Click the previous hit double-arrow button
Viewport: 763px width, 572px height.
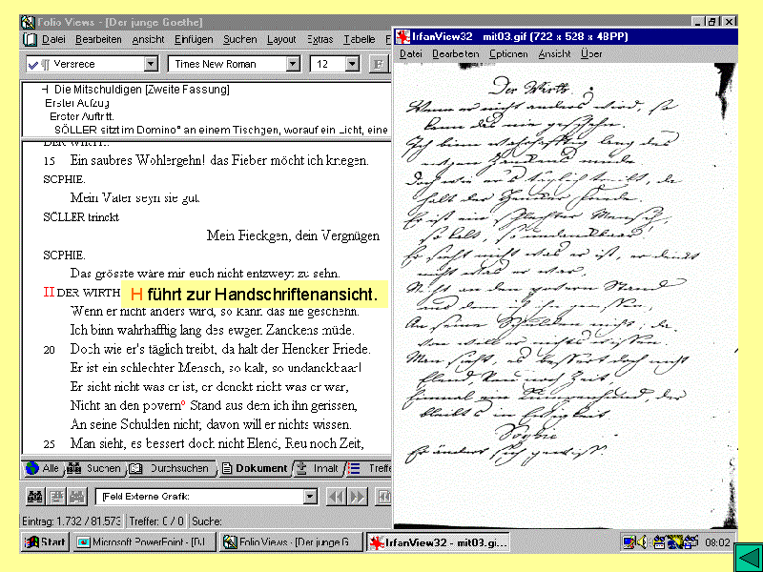click(x=335, y=497)
